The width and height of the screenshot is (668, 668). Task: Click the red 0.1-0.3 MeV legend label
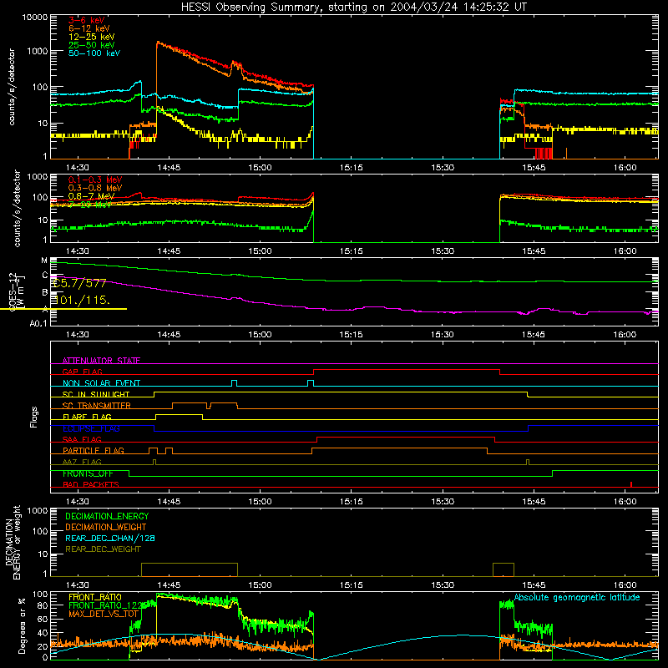pyautogui.click(x=95, y=180)
